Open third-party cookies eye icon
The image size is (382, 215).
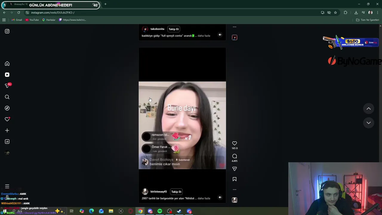[329, 13]
